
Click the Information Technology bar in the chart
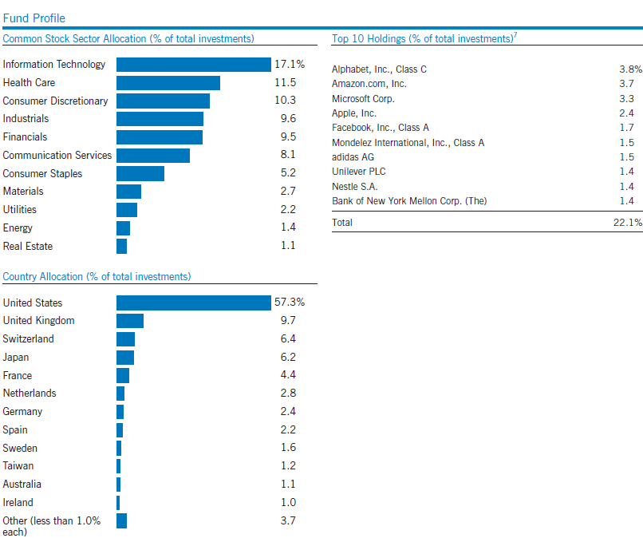(194, 65)
